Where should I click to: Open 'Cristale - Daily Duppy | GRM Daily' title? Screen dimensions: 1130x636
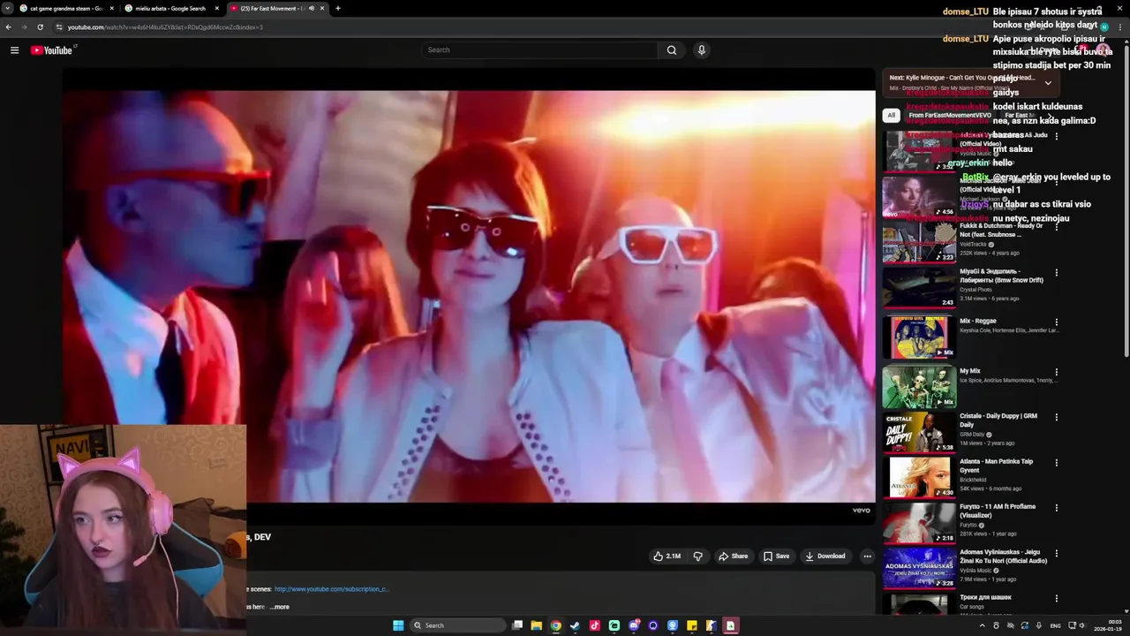(998, 420)
